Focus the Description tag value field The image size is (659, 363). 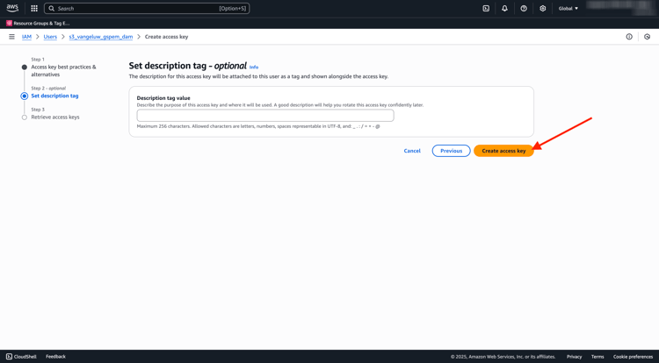pos(265,116)
